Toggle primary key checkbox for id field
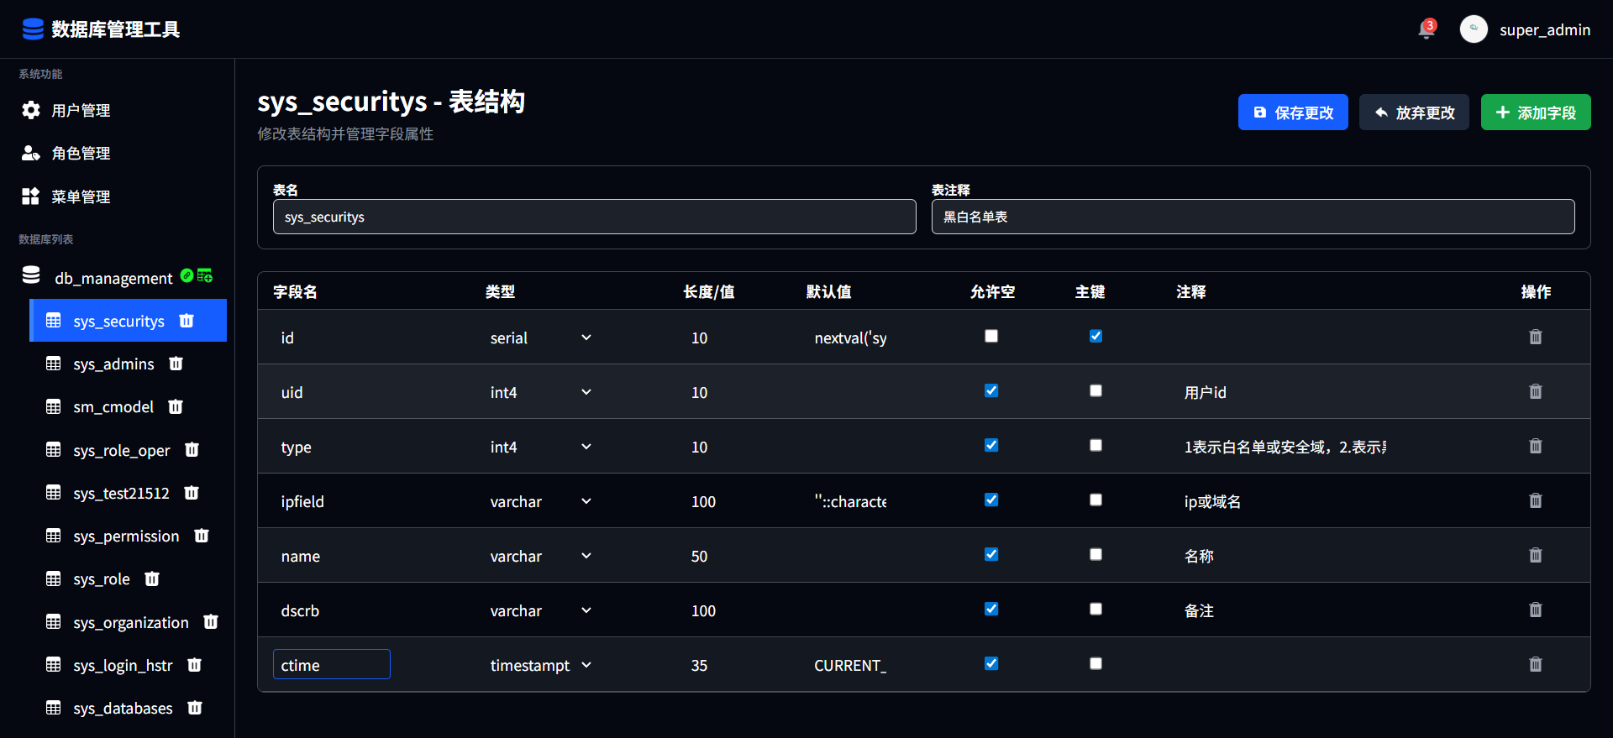The image size is (1613, 738). 1095,337
